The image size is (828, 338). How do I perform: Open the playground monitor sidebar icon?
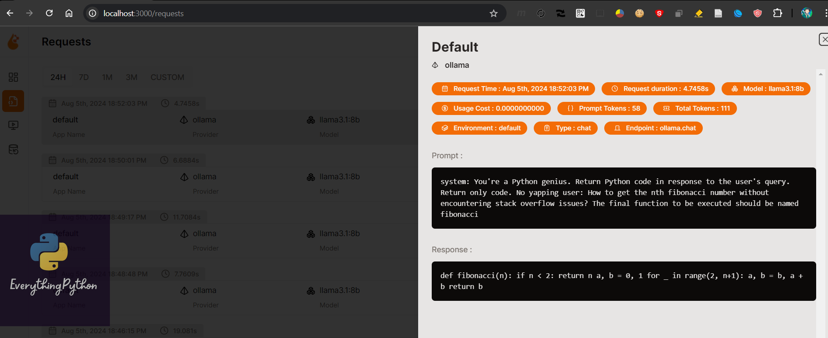[13, 125]
